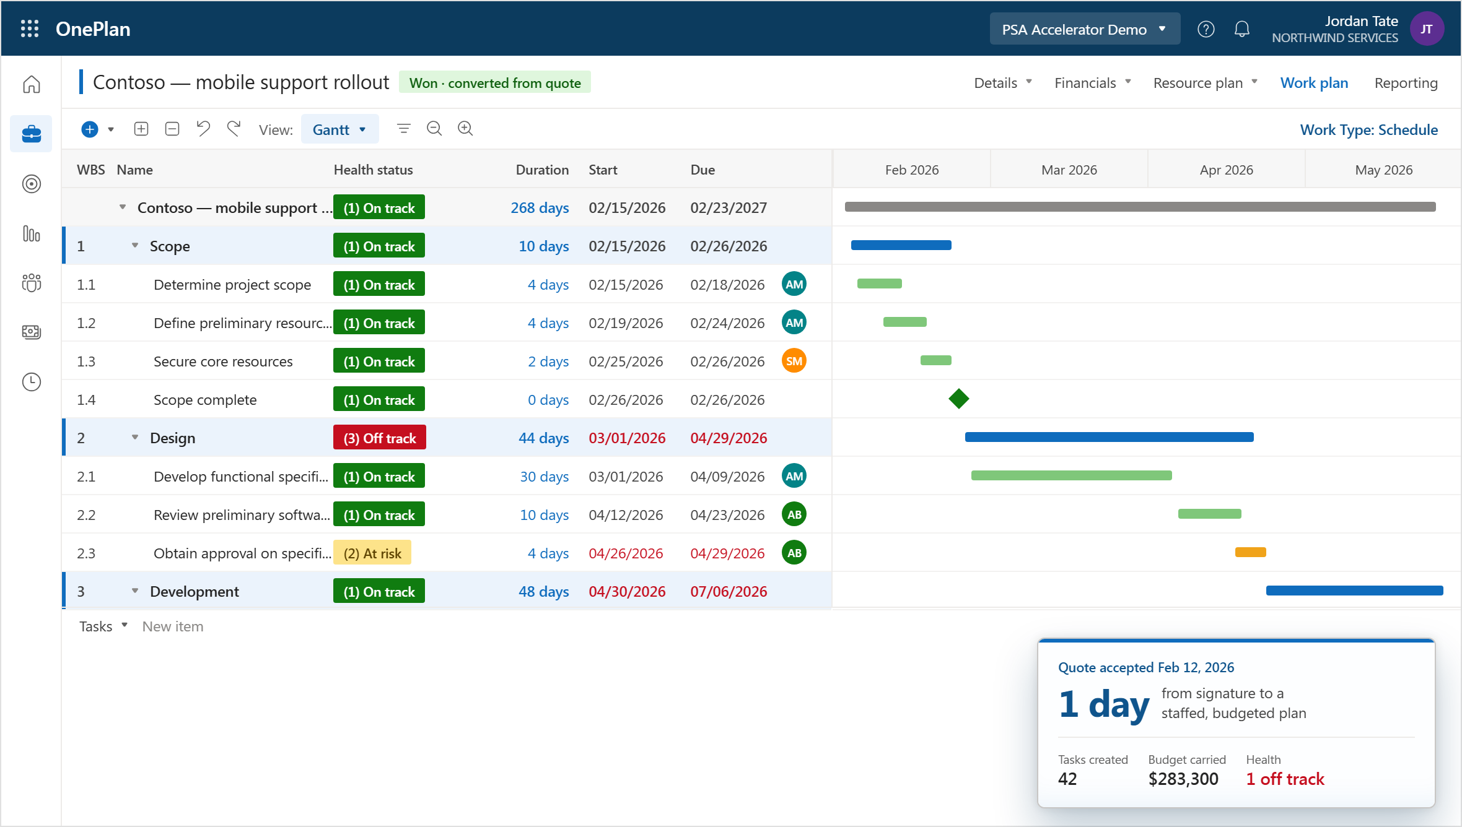Click start date 04/30/2026 for Development
Screen dimensions: 1462x827
point(627,591)
